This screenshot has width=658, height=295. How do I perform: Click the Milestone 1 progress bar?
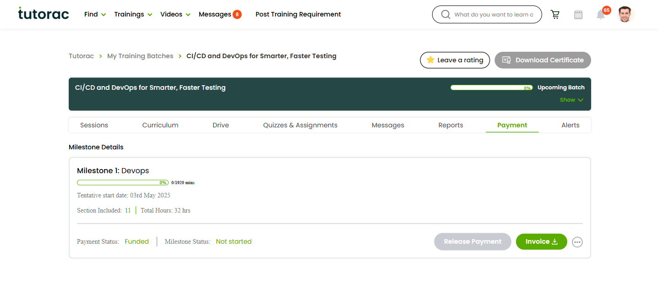click(x=123, y=182)
